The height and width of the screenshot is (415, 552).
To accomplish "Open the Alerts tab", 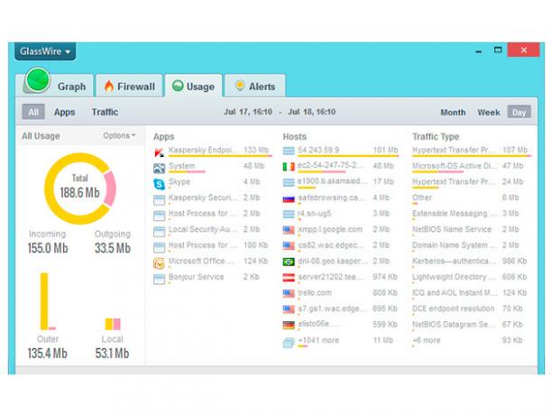I will pos(255,86).
